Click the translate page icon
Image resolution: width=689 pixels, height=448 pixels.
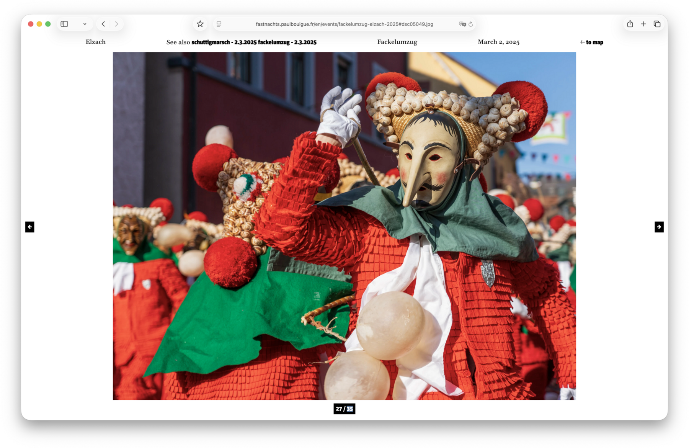coord(462,24)
